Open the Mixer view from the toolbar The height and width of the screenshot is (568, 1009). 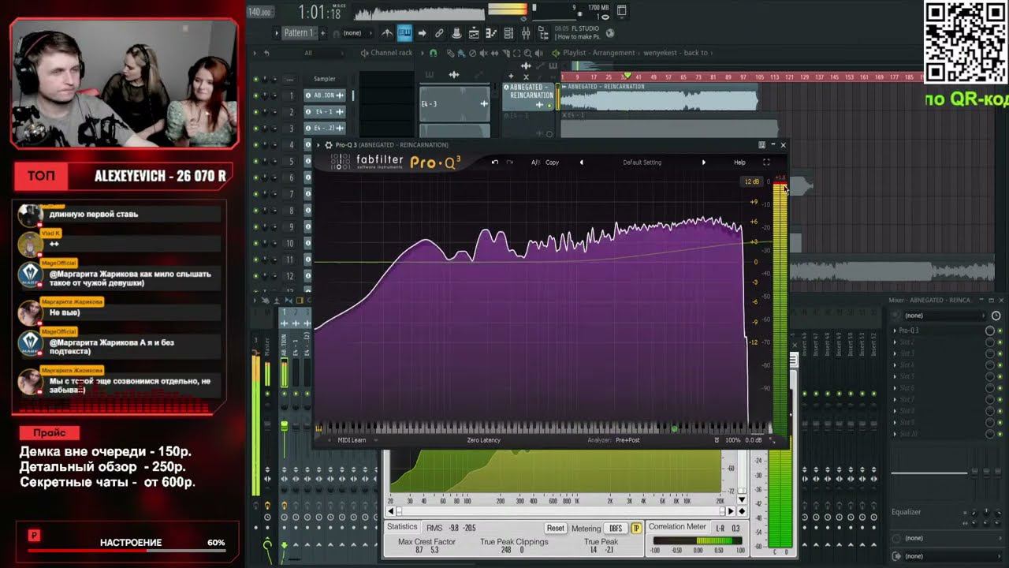click(525, 33)
